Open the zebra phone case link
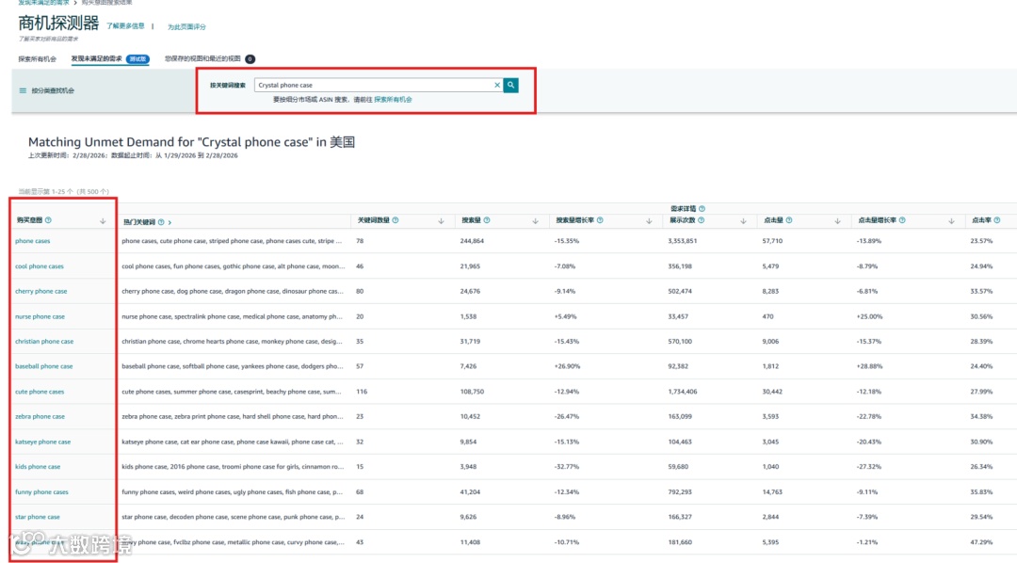1017x563 pixels. pyautogui.click(x=40, y=416)
